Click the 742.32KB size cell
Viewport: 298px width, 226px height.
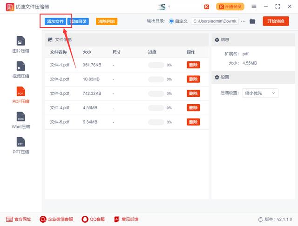tap(92, 93)
